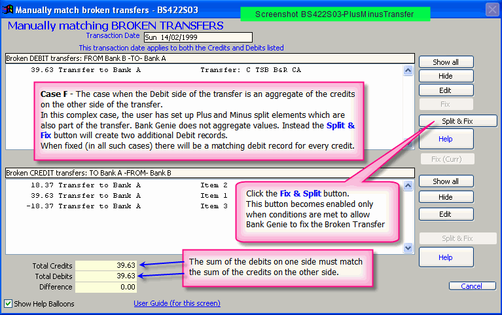This screenshot has width=502, height=315.
Task: Hide the selected debit transfer
Action: (x=445, y=76)
